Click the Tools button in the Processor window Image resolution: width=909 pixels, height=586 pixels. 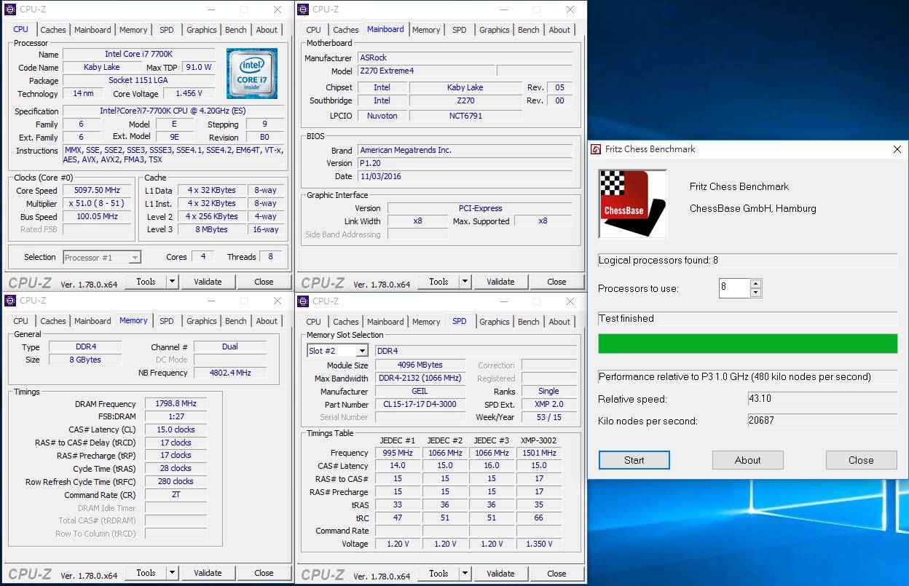point(146,282)
